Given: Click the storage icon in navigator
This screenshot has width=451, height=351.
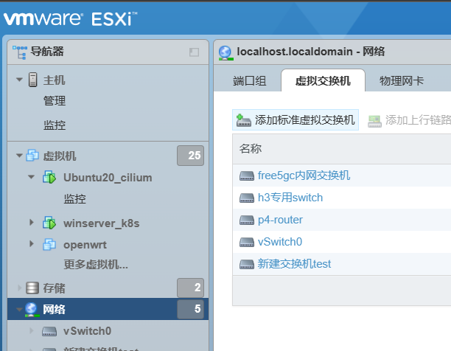Looking at the screenshot, I should (32, 288).
